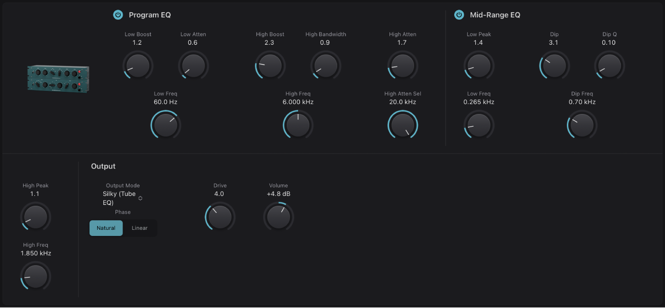Select the Natural phase mode

(x=106, y=228)
